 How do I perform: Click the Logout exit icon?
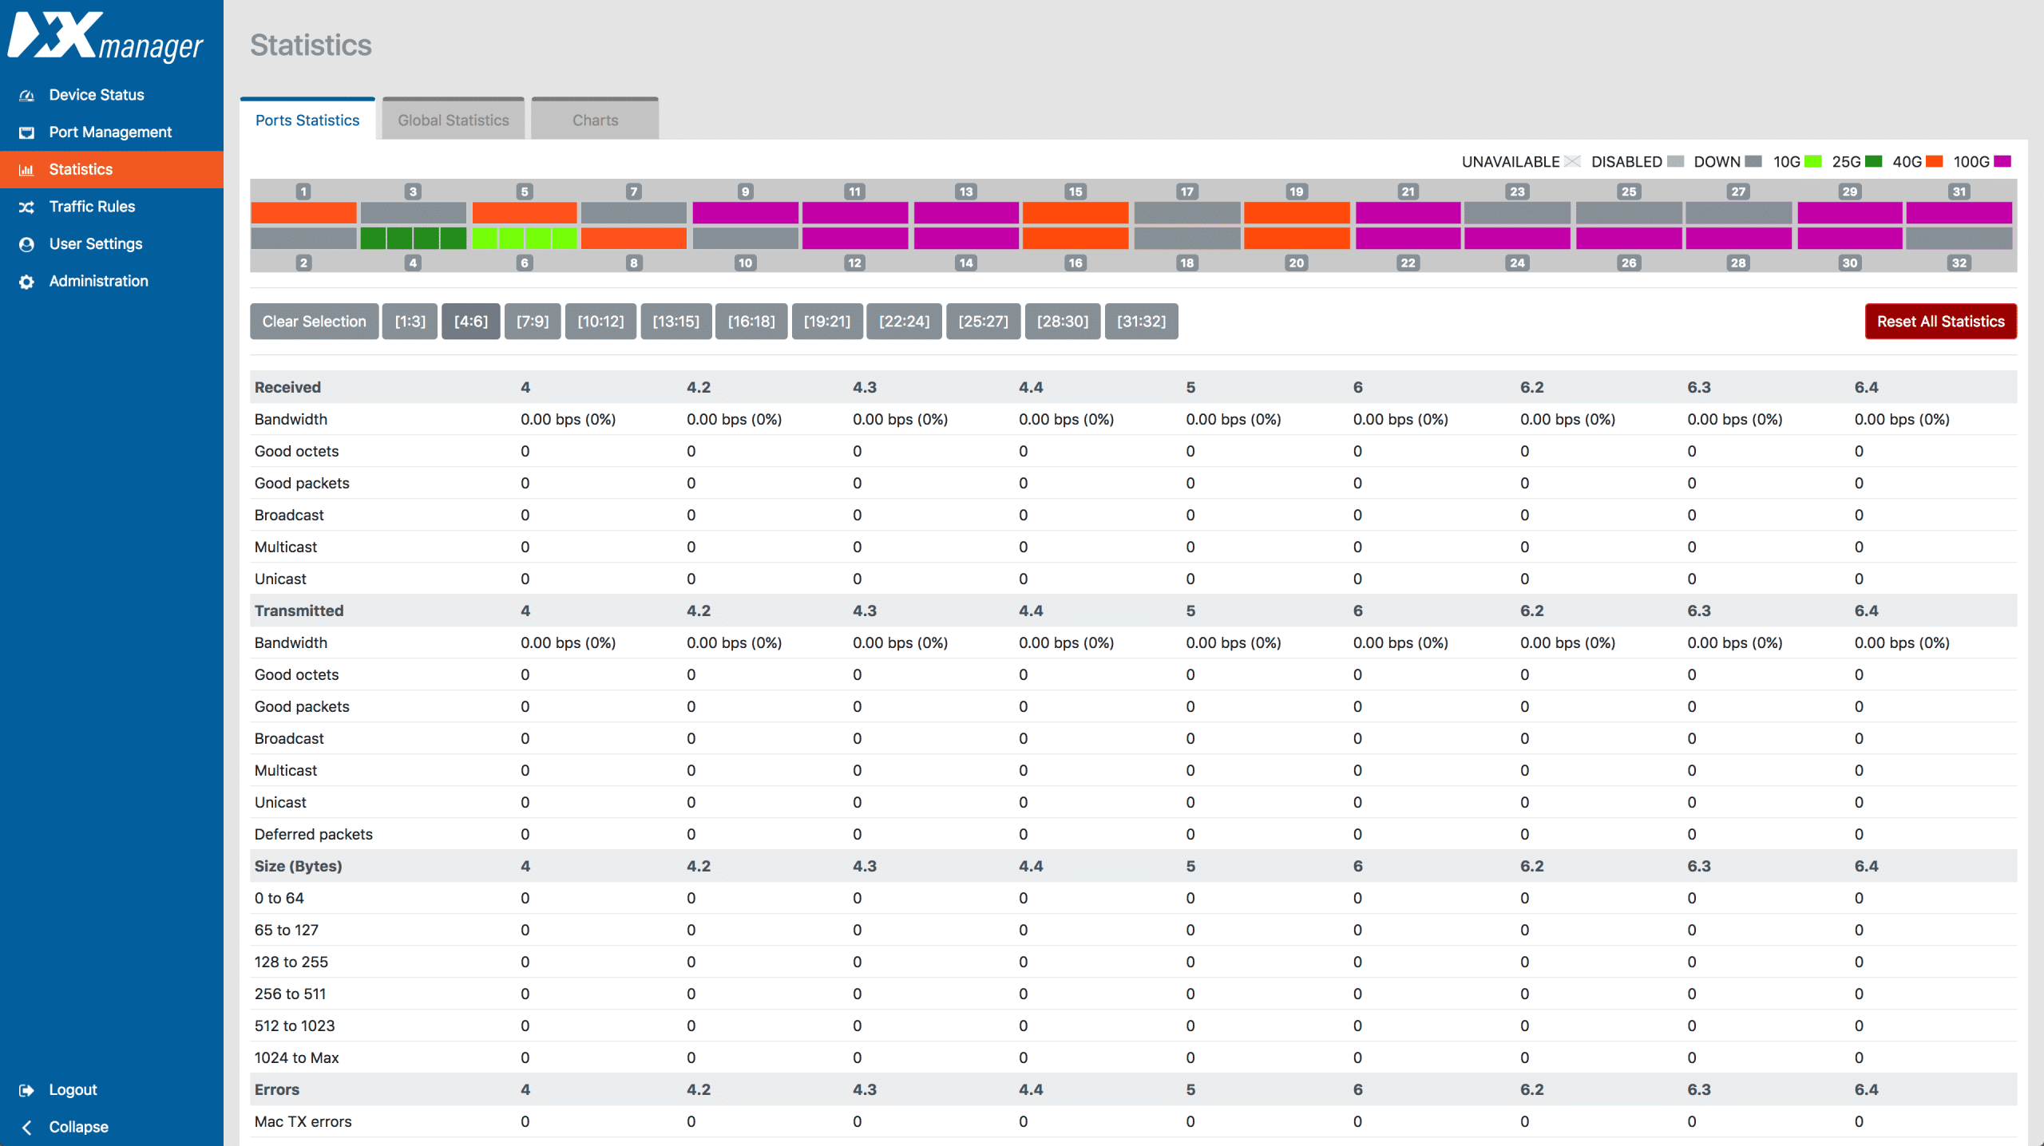pyautogui.click(x=26, y=1090)
